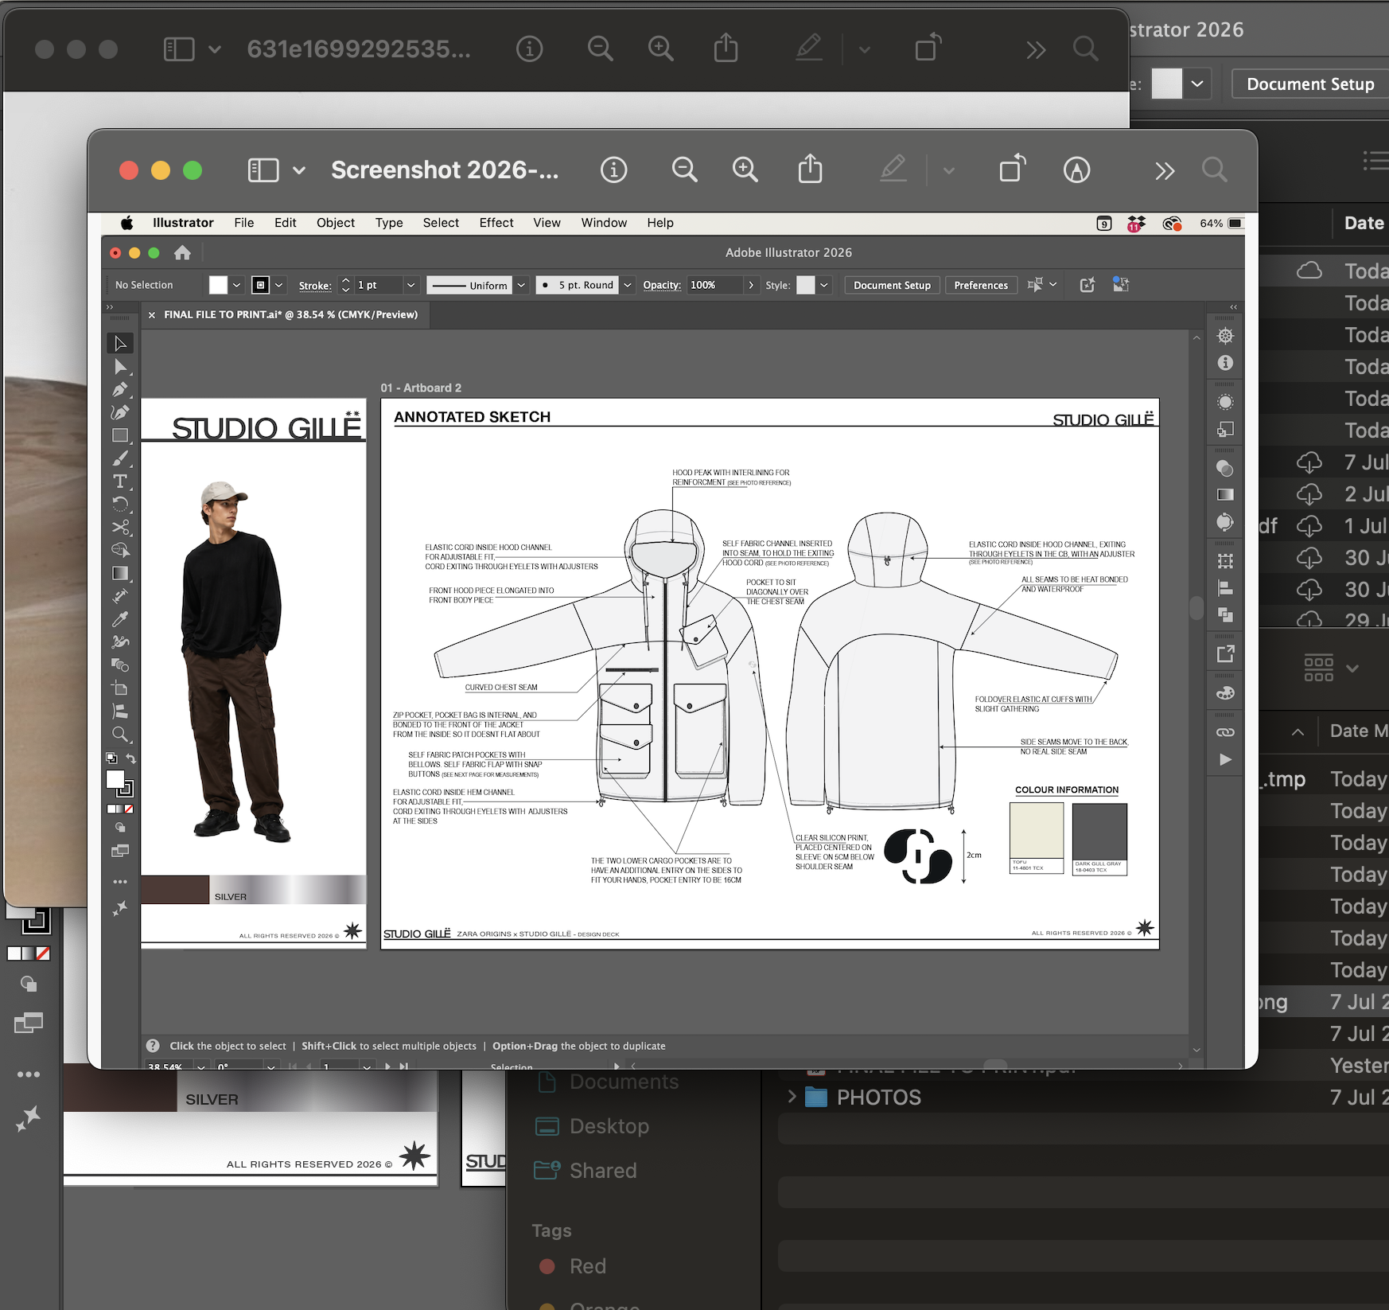This screenshot has height=1310, width=1389.
Task: Click Document Setup in the Illustrator control bar beside Preferences
Action: [892, 285]
